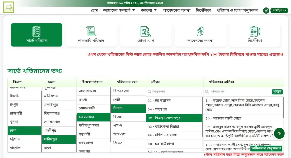
Task: Choose এস এ khatian type
Action: (128, 126)
